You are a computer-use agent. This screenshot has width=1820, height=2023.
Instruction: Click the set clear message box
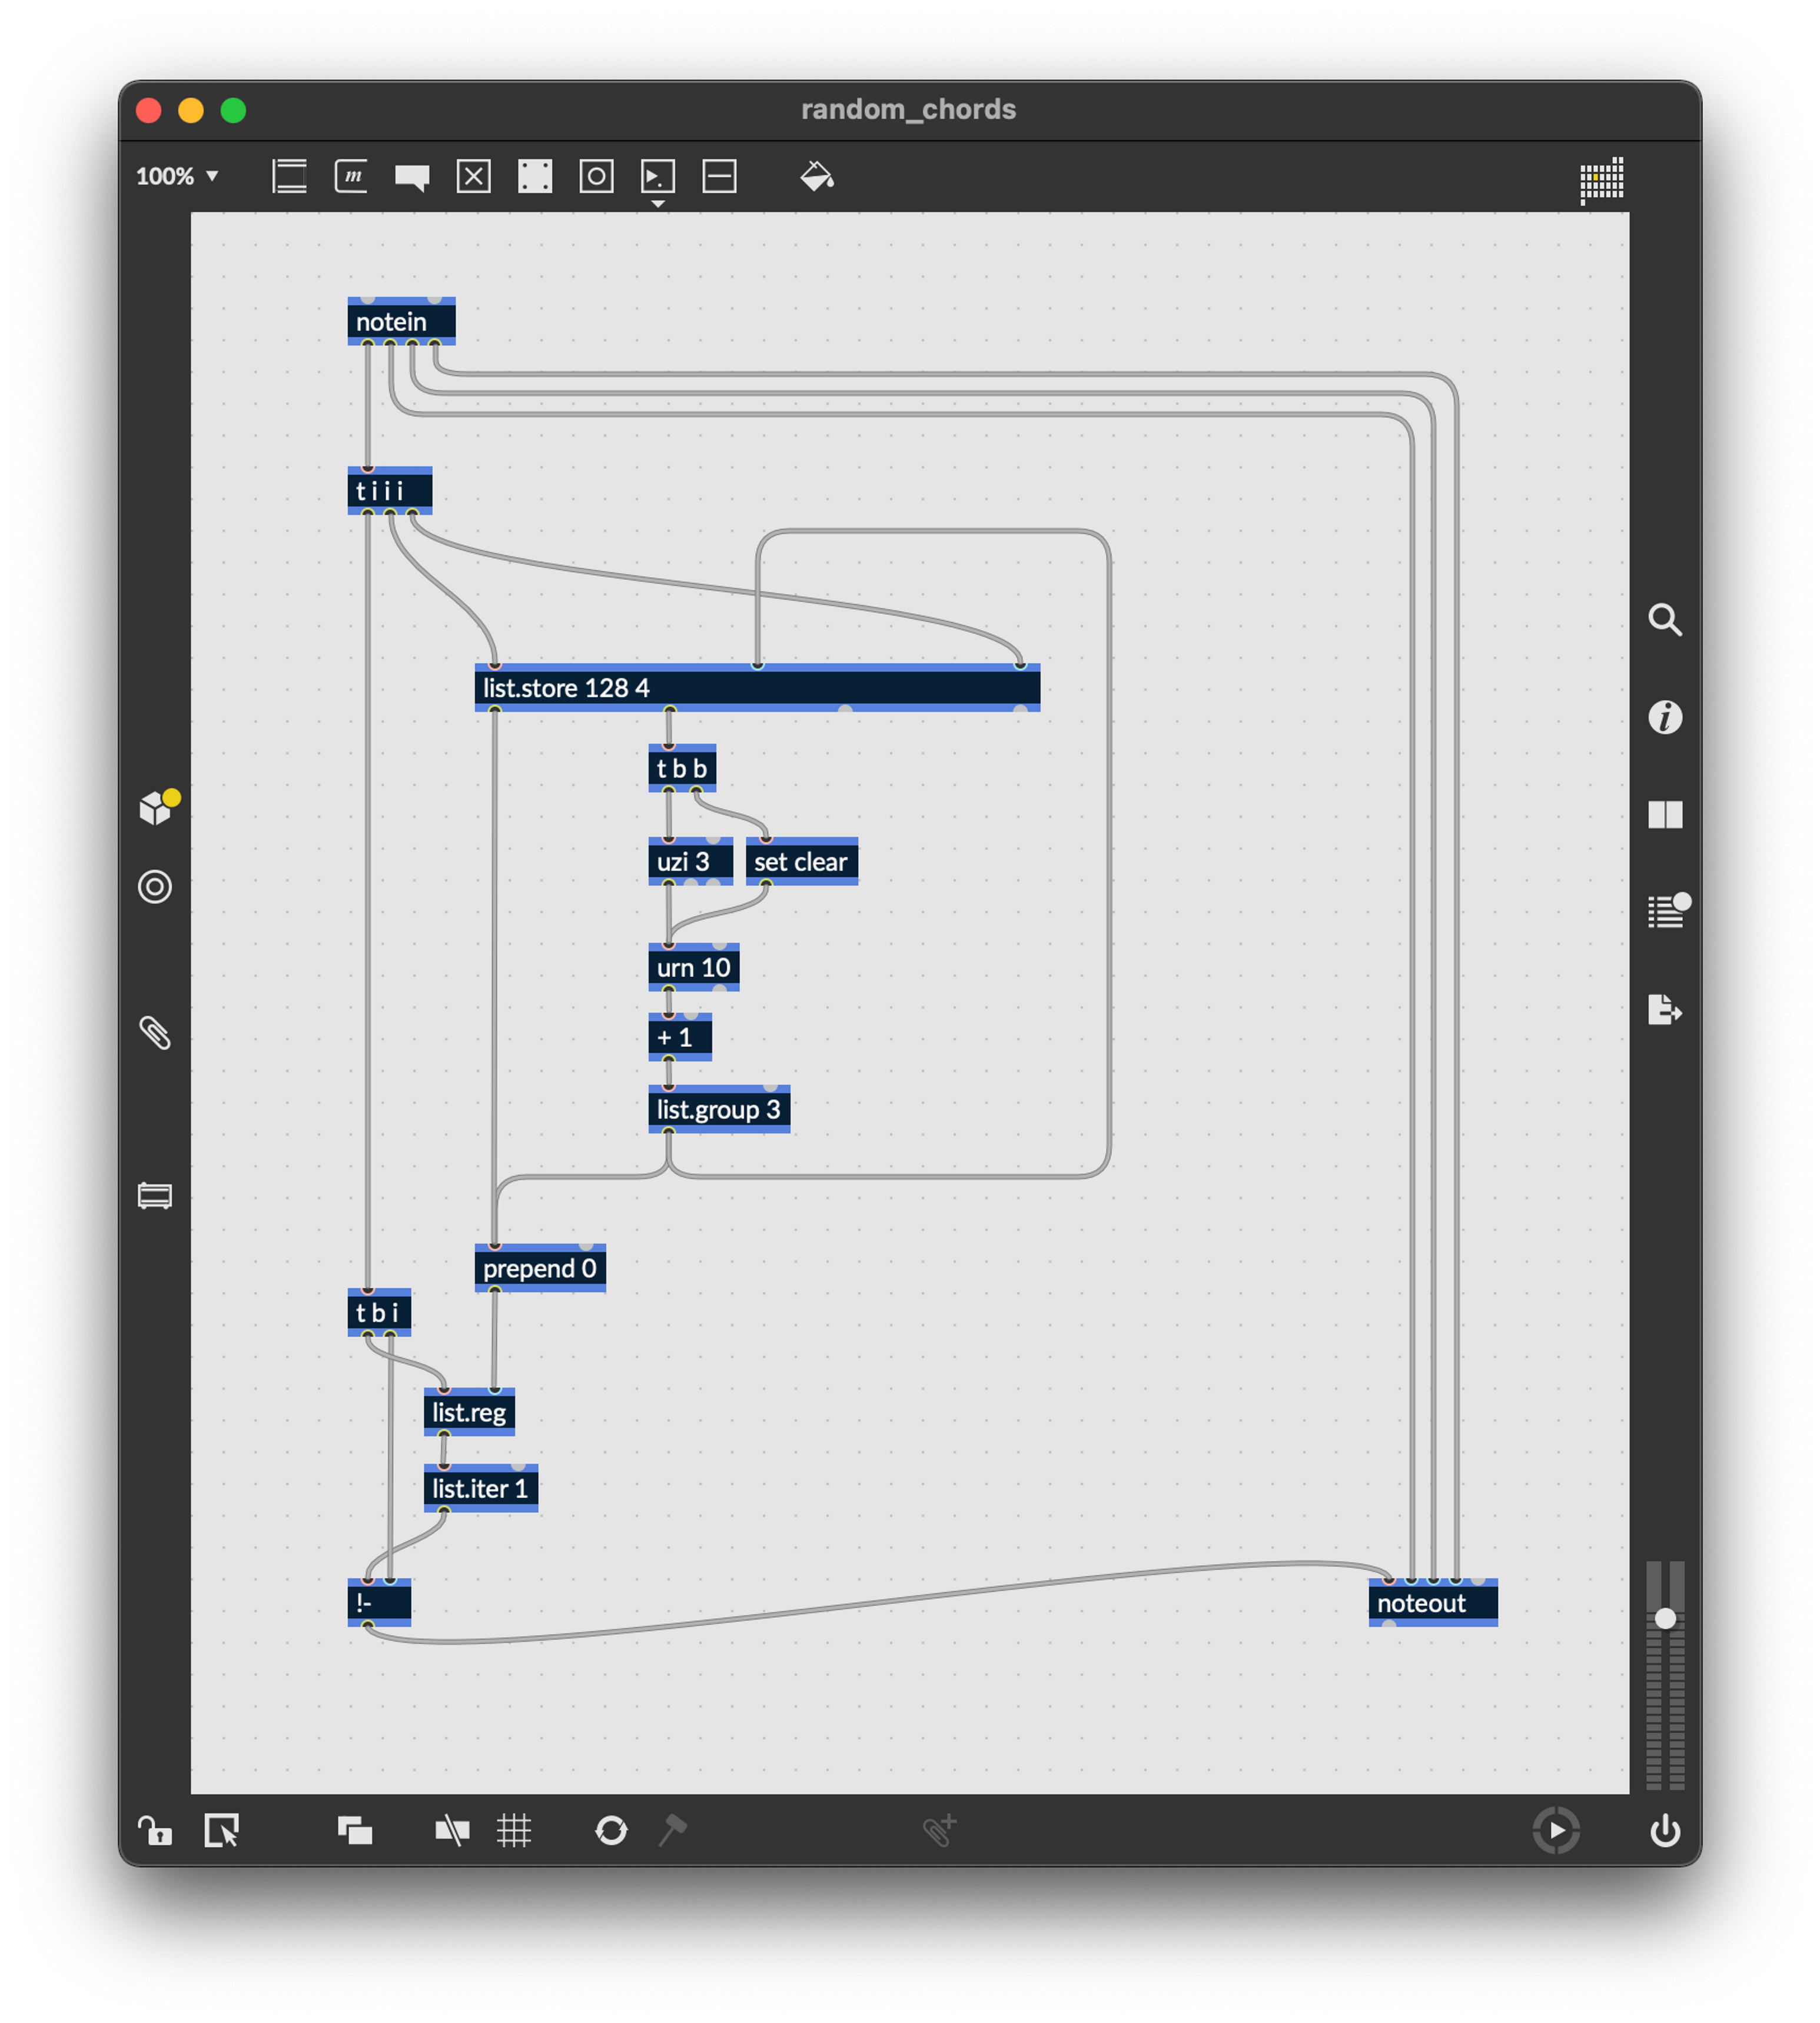click(x=801, y=861)
